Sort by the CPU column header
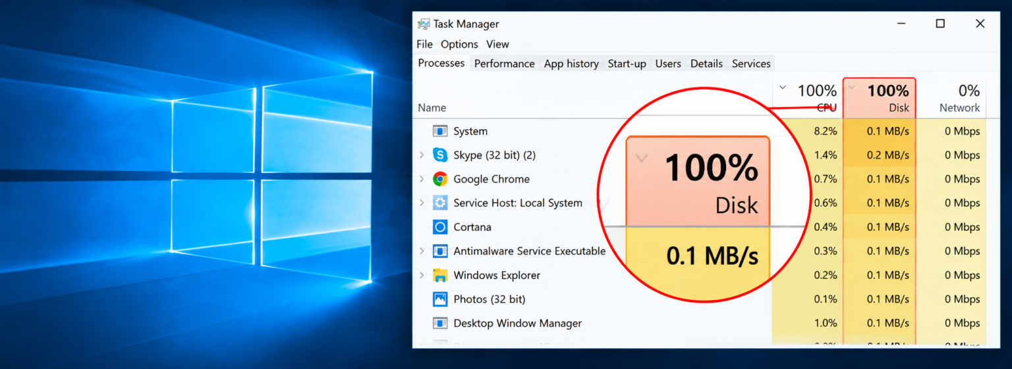 click(808, 98)
